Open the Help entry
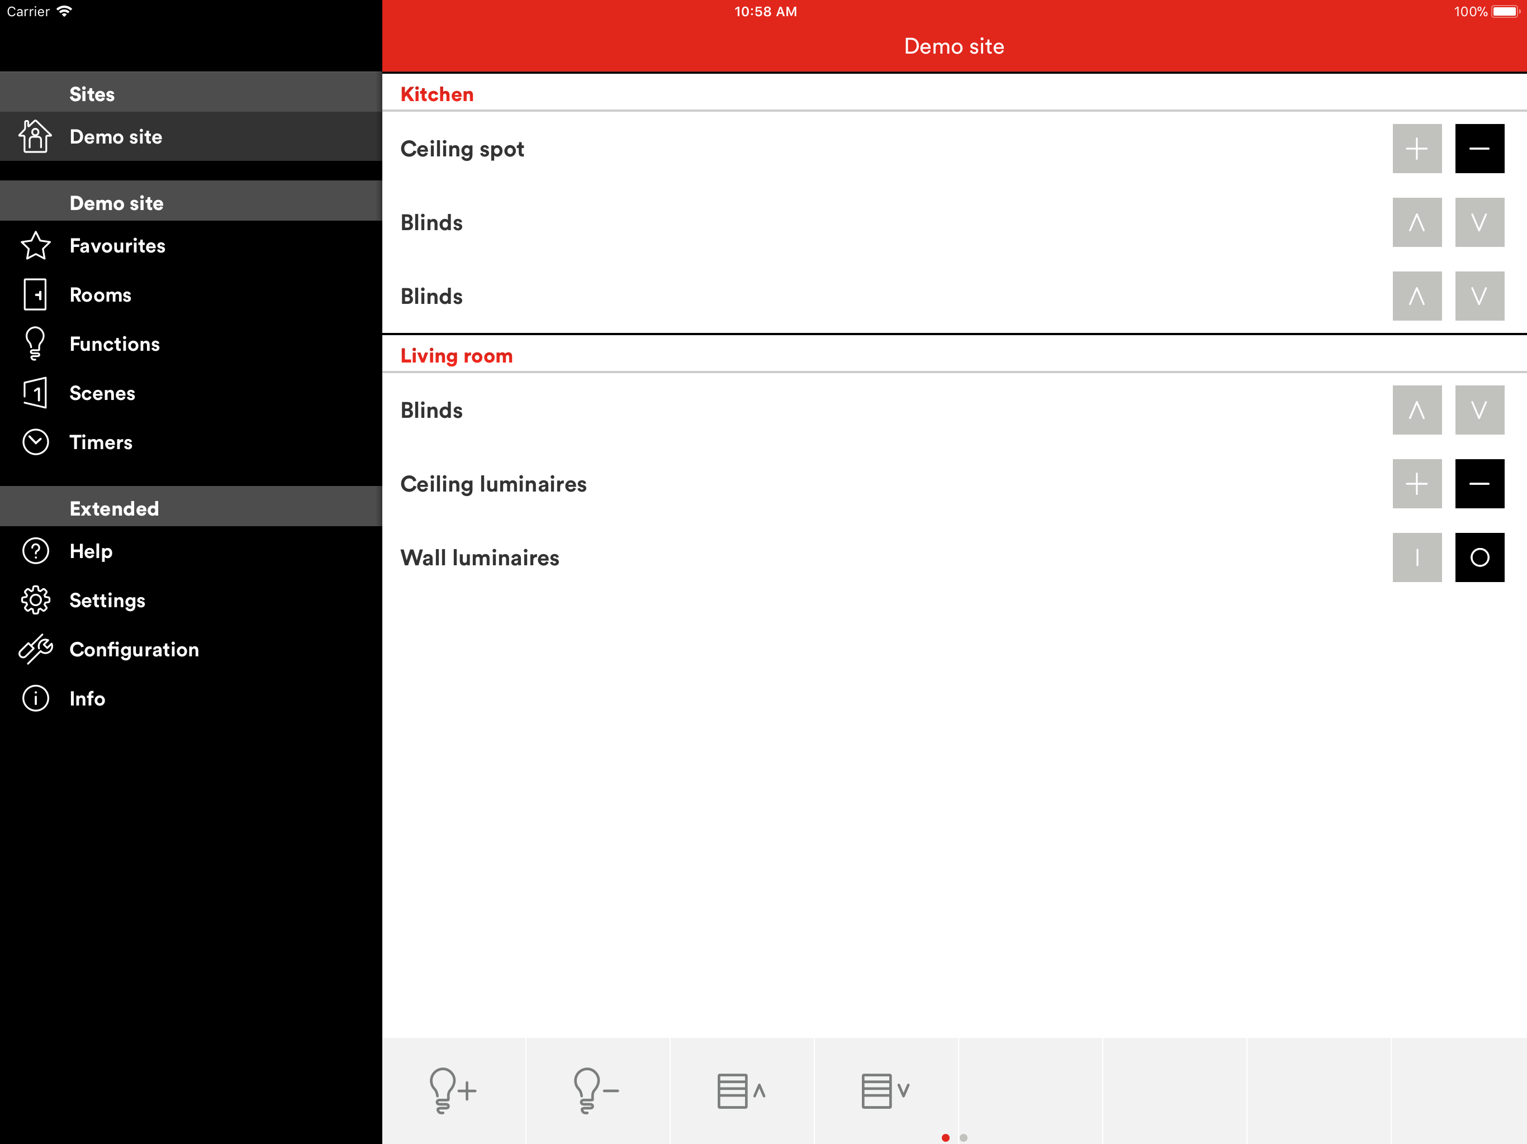 [91, 551]
